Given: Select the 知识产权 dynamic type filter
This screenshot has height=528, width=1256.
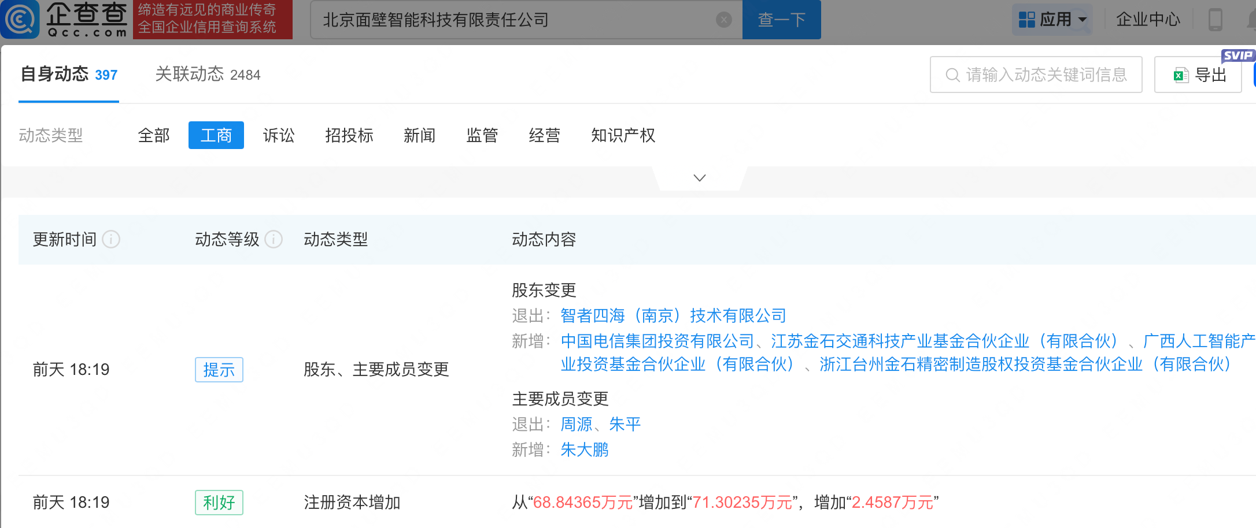Looking at the screenshot, I should (623, 135).
